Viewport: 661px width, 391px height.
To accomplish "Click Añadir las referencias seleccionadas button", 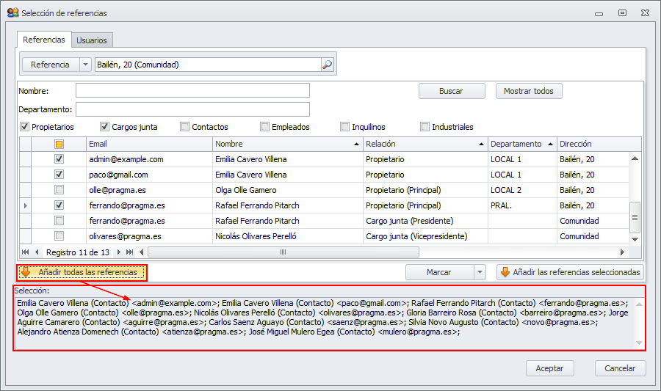I will tap(571, 272).
